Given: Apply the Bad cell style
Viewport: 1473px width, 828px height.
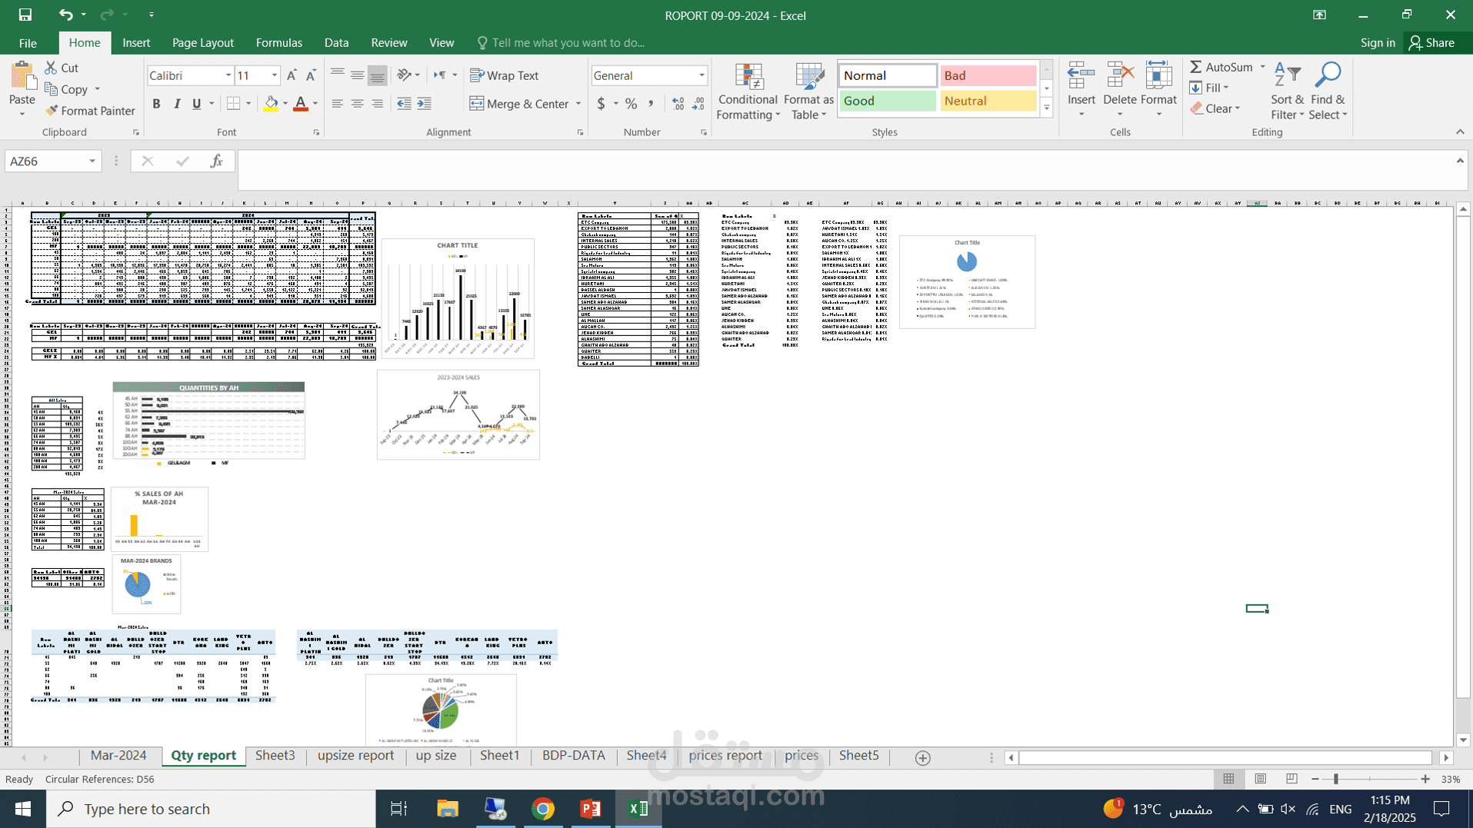Looking at the screenshot, I should [x=988, y=75].
